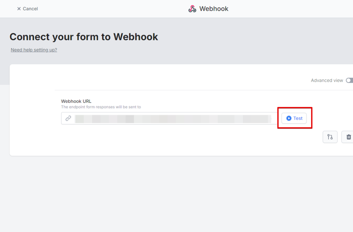
Task: Click the X icon beside Cancel
Action: (19, 9)
